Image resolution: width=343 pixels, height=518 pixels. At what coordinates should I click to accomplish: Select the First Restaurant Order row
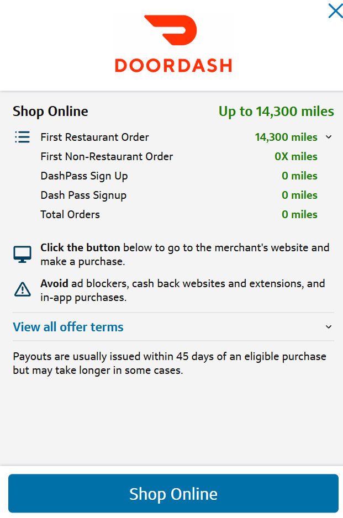click(94, 137)
